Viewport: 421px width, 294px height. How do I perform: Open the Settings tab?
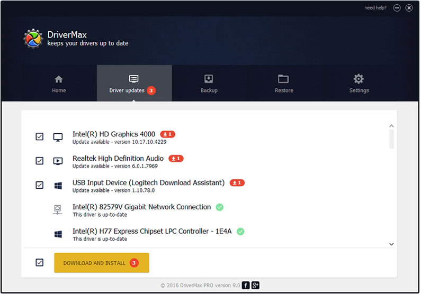[359, 84]
